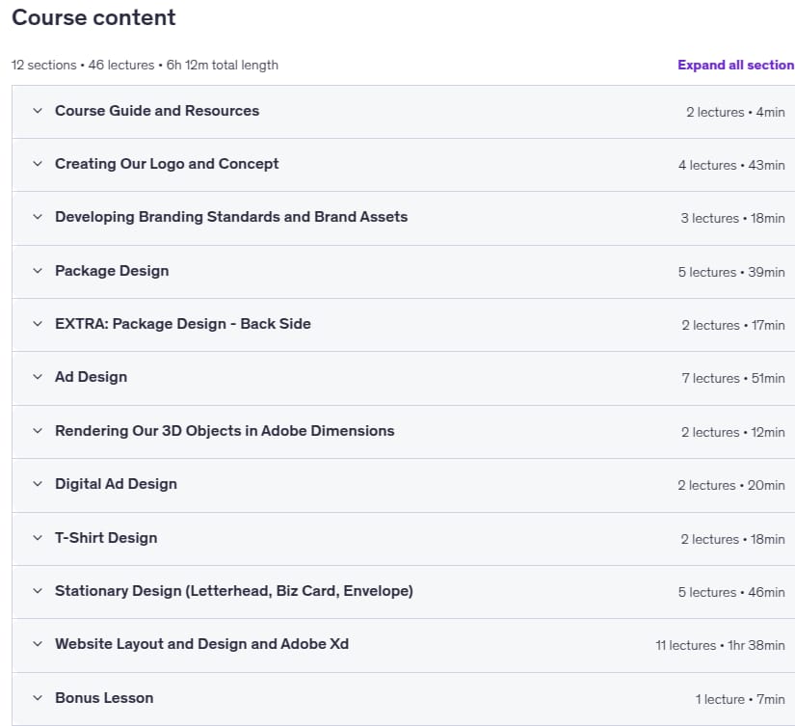Select the T-Shirt Design section title
795x726 pixels.
[x=106, y=538]
